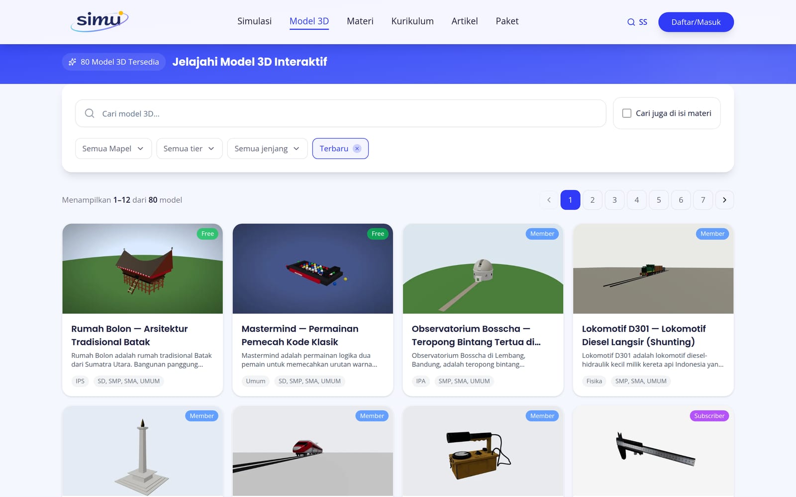Open the Semua Mapel dropdown

113,149
